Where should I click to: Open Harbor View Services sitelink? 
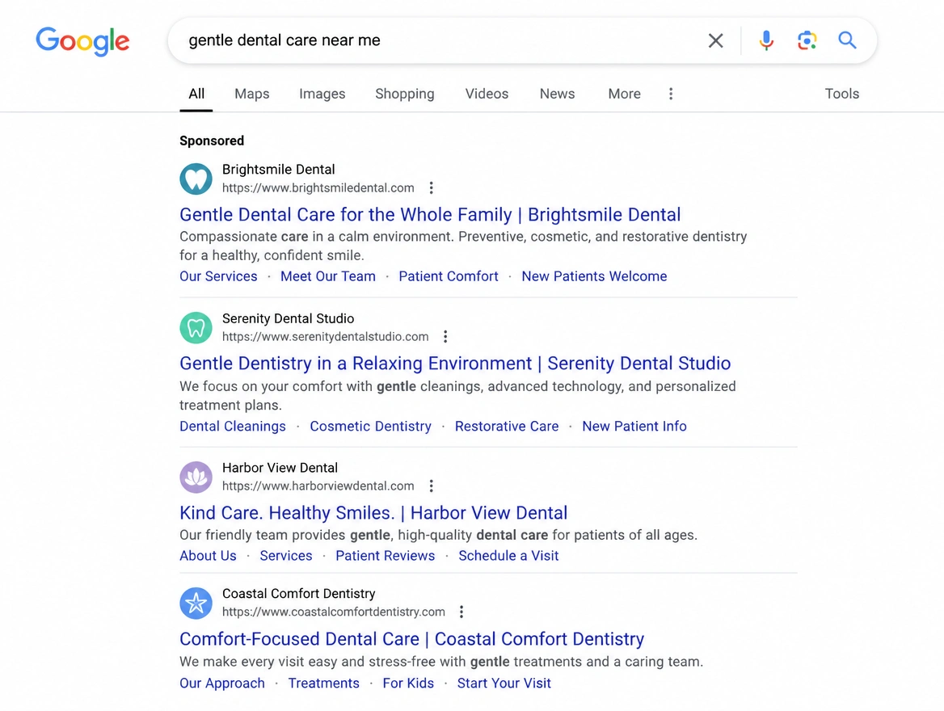286,556
